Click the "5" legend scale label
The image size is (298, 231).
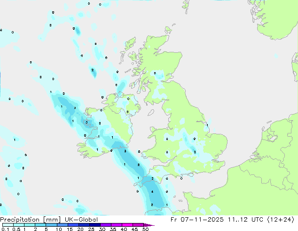(x=46, y=229)
